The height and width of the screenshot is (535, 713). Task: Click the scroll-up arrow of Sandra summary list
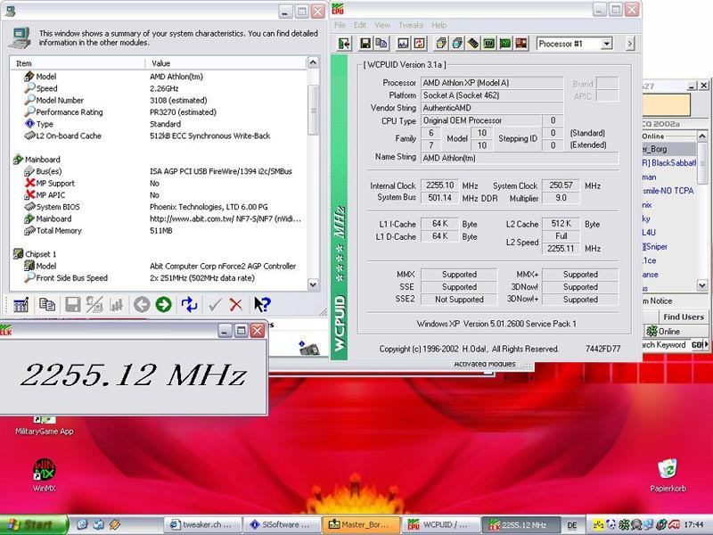pos(314,62)
